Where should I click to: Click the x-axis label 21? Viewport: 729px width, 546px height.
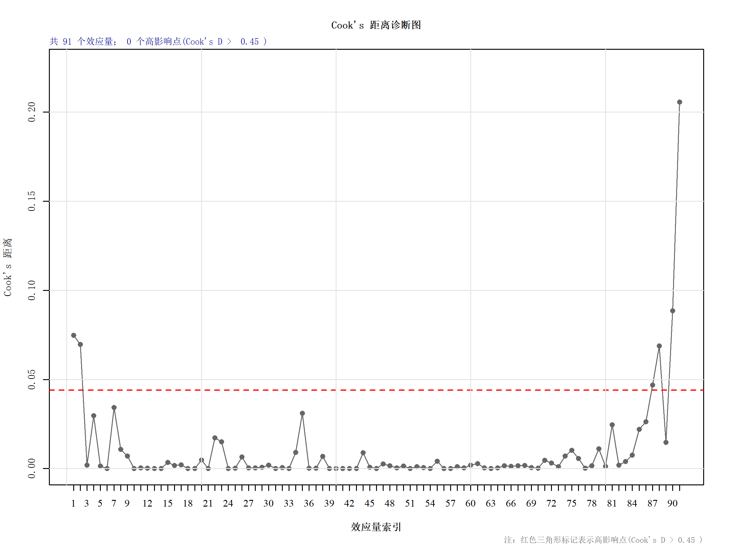pyautogui.click(x=208, y=504)
